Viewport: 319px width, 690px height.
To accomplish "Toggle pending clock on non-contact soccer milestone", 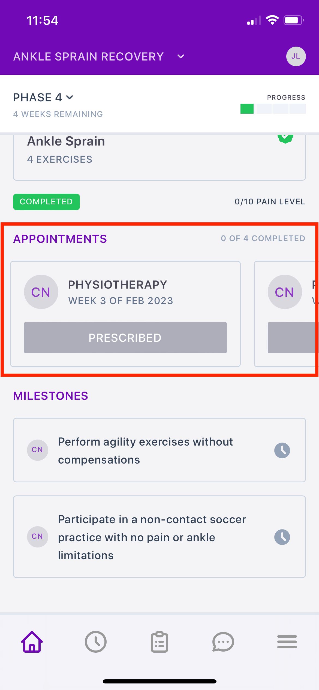I will point(282,537).
